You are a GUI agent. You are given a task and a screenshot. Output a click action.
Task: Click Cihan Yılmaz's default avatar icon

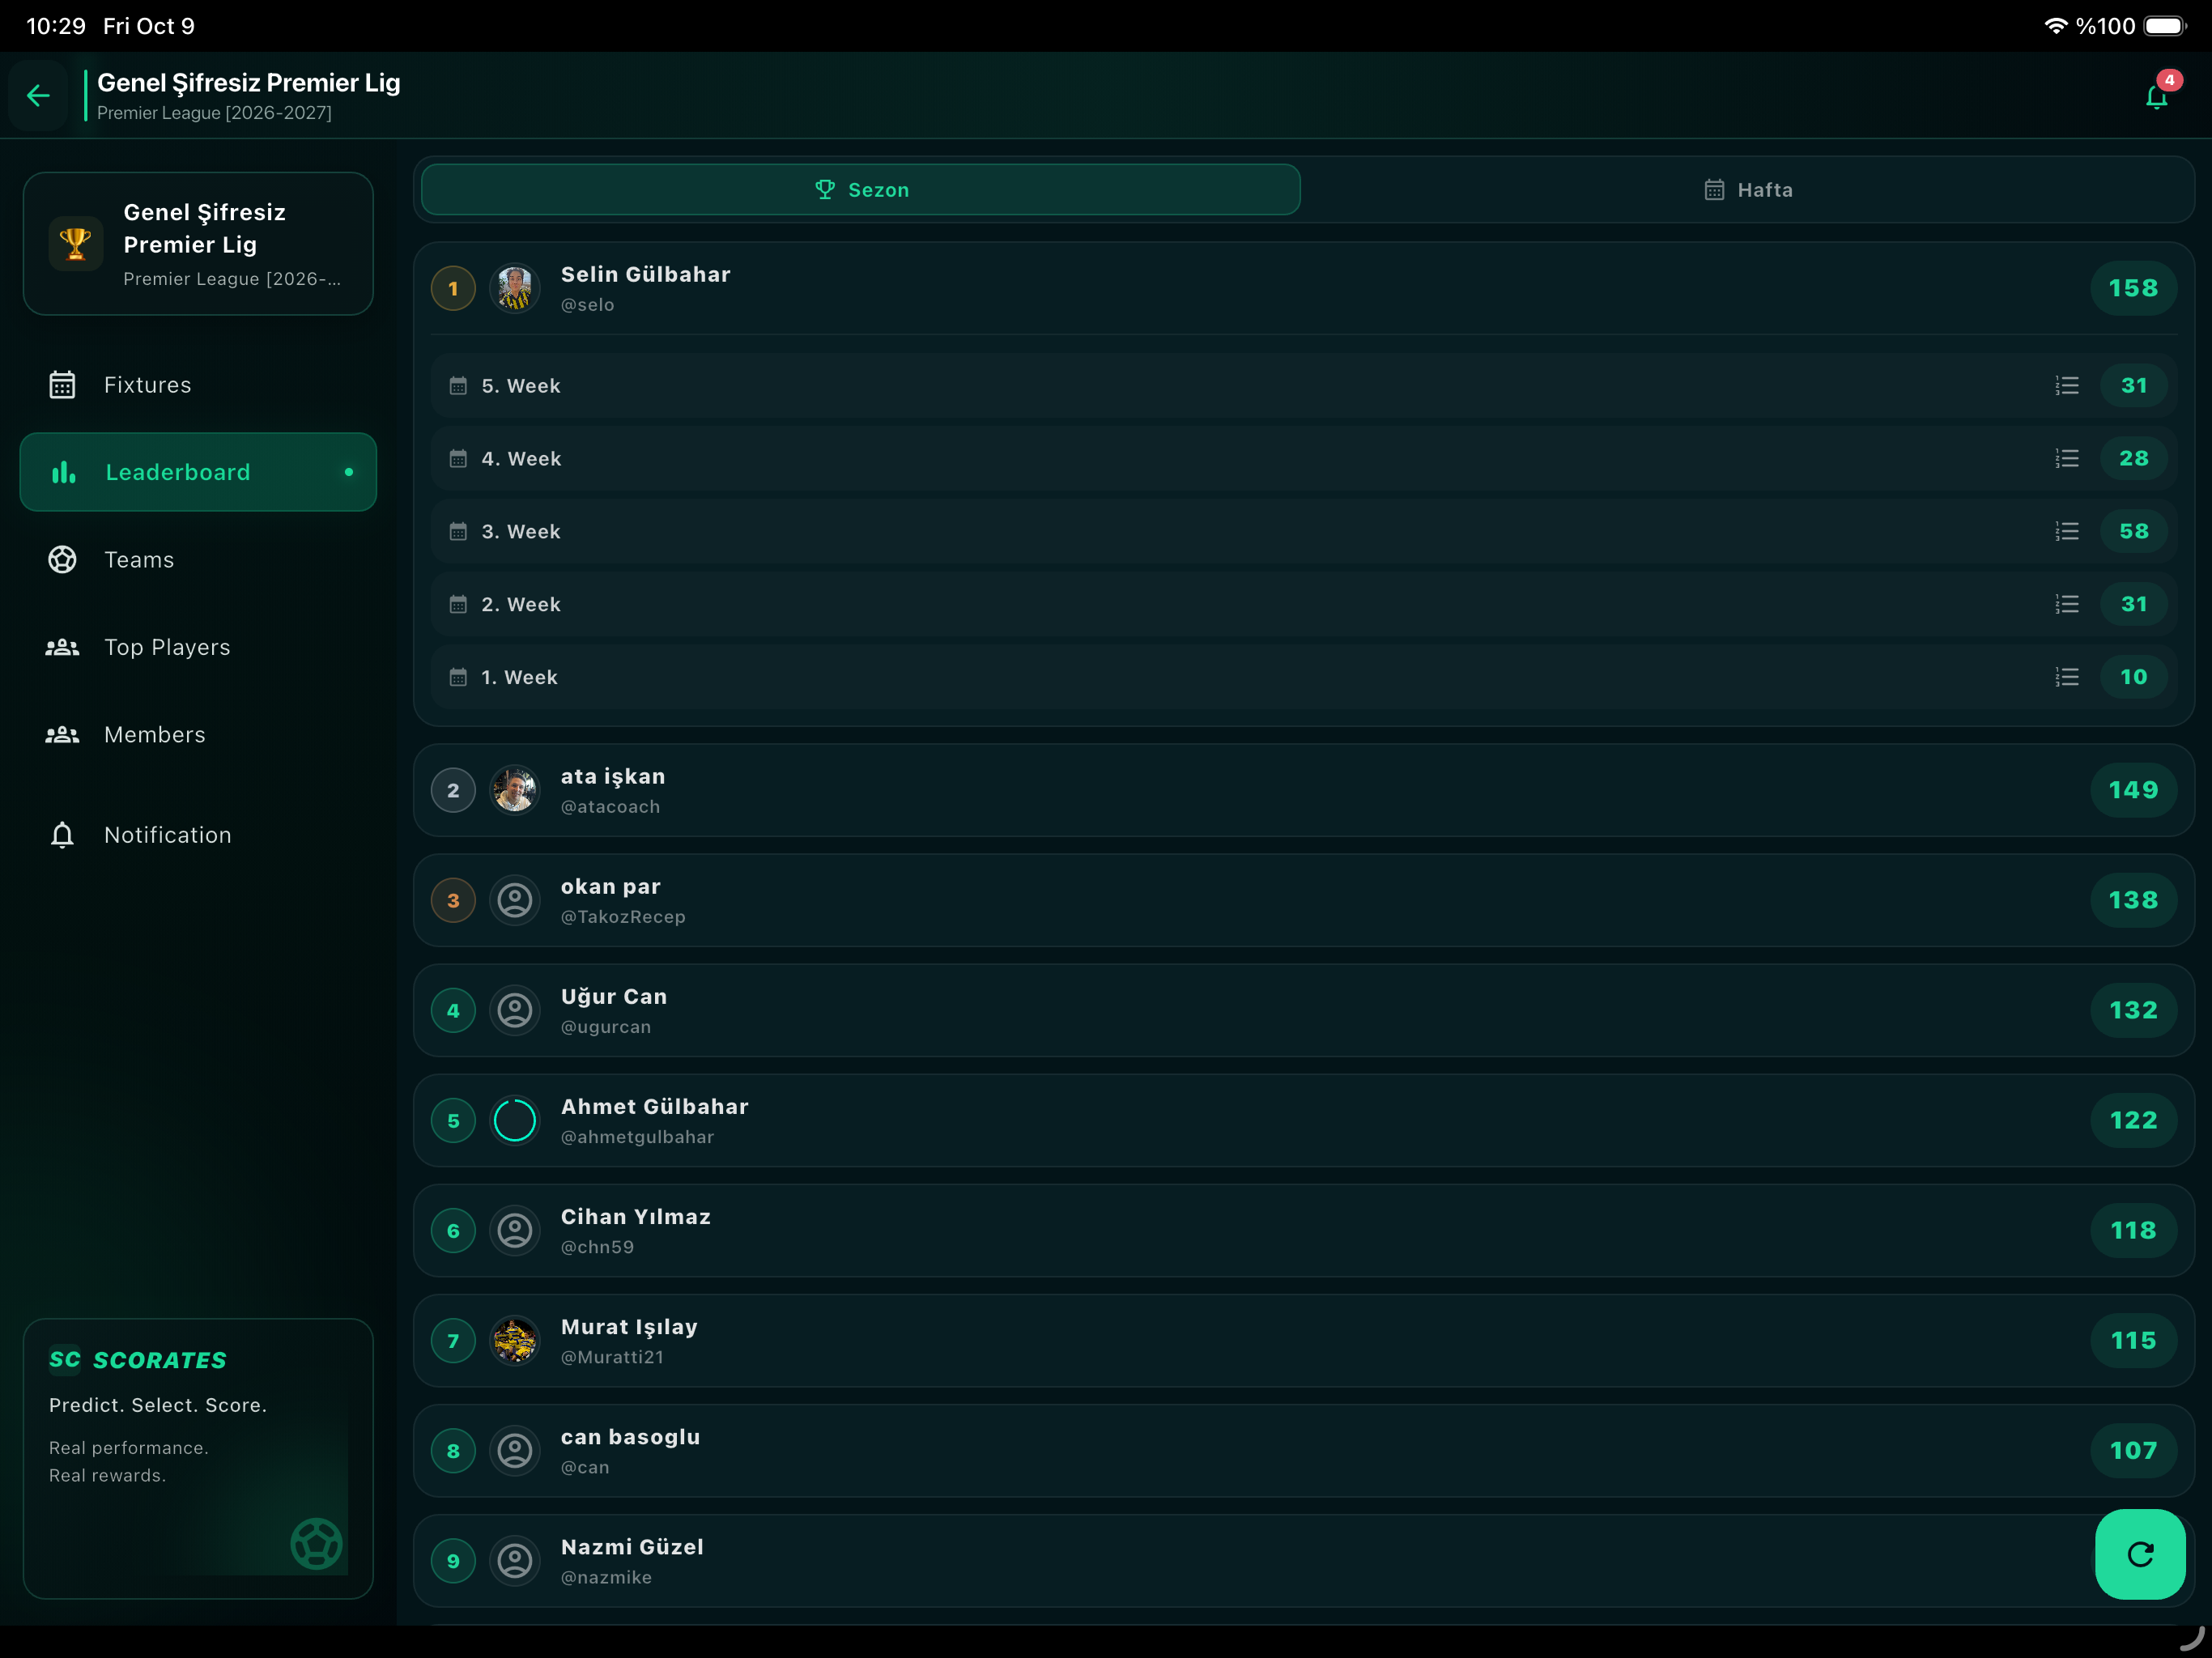pos(515,1230)
